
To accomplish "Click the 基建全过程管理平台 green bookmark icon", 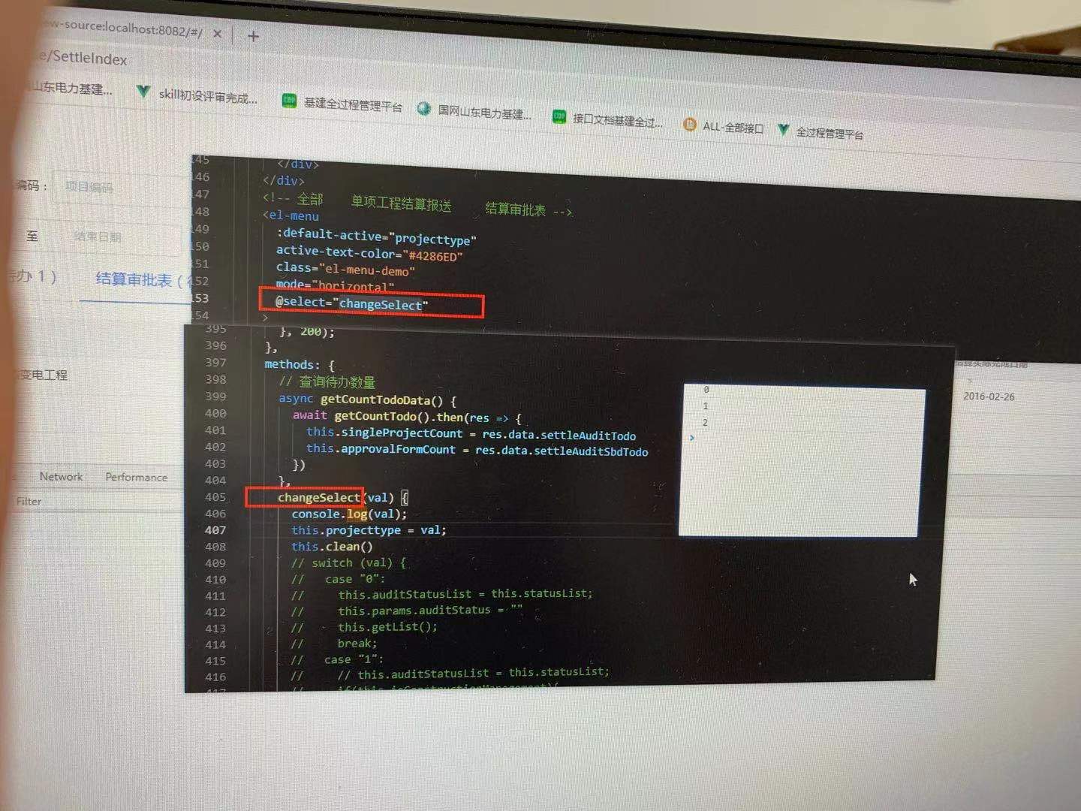I will [x=289, y=99].
